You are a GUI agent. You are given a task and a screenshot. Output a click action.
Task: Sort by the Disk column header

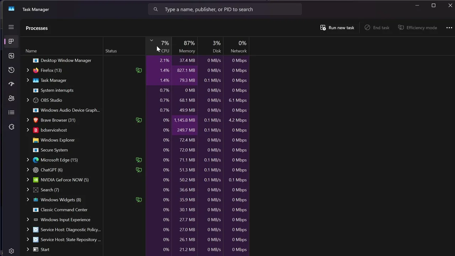[x=210, y=46]
